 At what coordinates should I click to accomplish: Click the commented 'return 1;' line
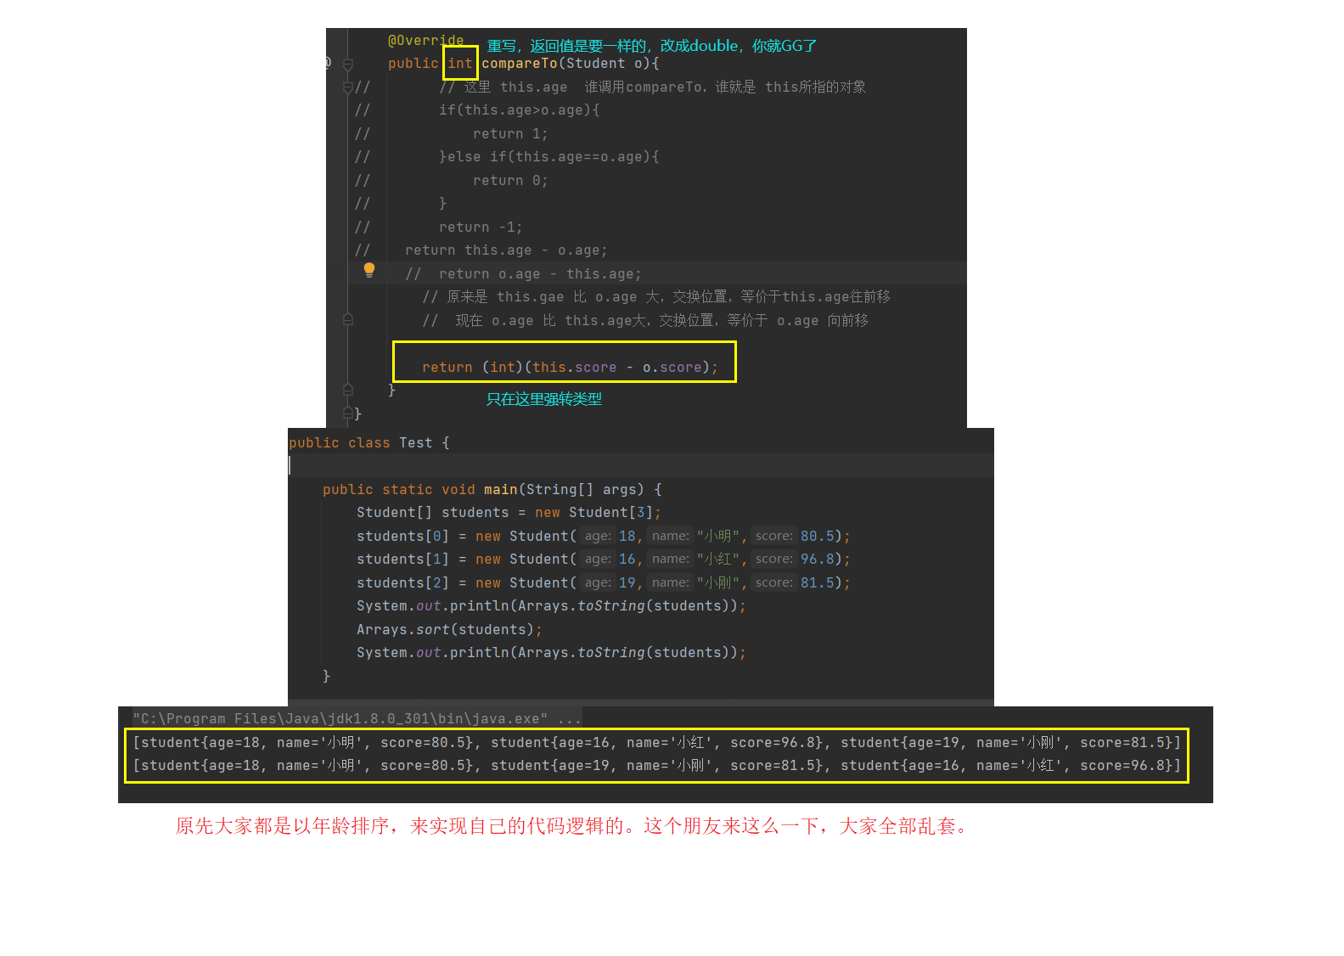[x=510, y=134]
